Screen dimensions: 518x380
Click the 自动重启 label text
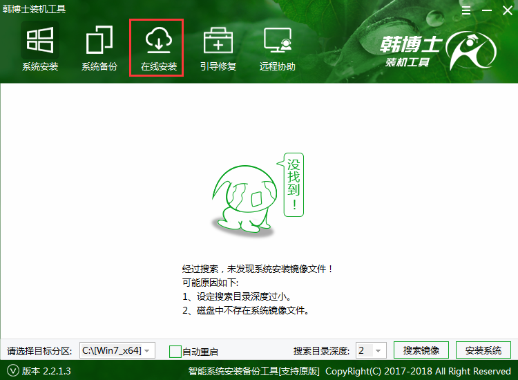coord(200,352)
